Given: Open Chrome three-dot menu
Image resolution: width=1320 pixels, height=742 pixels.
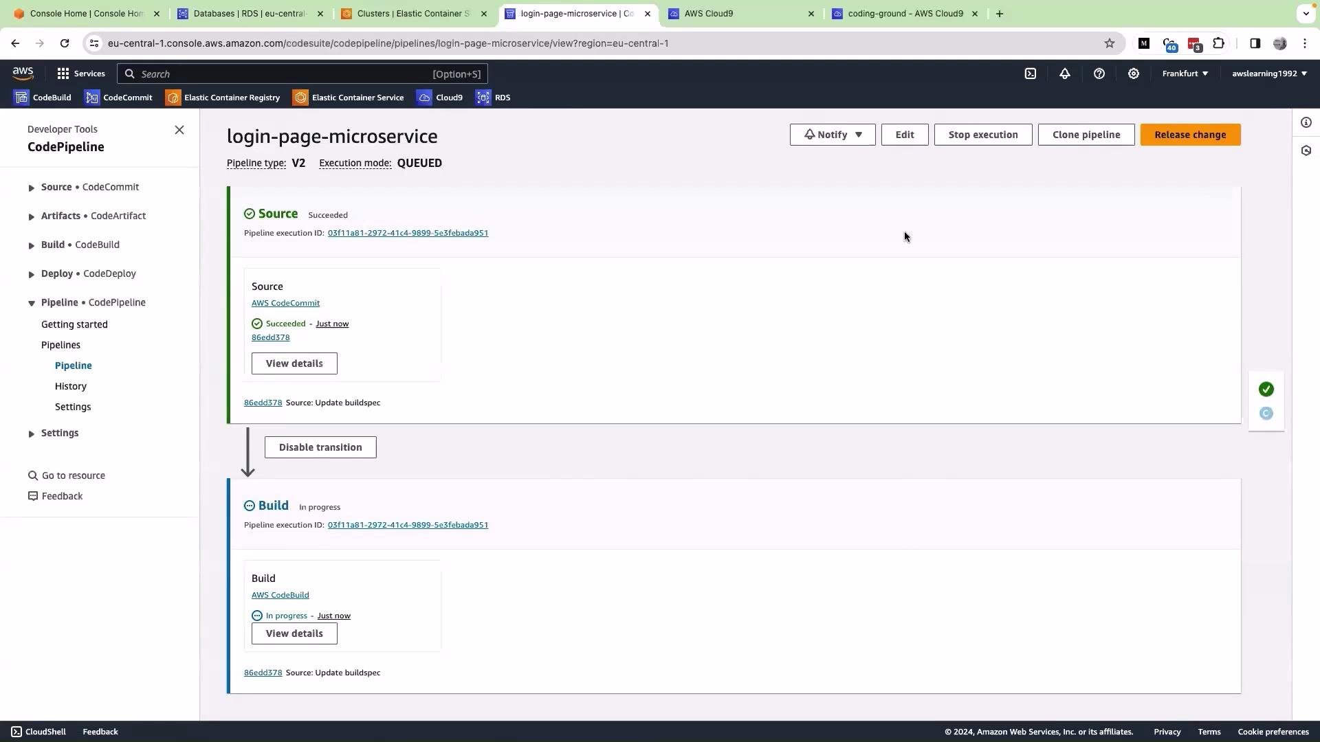Looking at the screenshot, I should (1305, 43).
